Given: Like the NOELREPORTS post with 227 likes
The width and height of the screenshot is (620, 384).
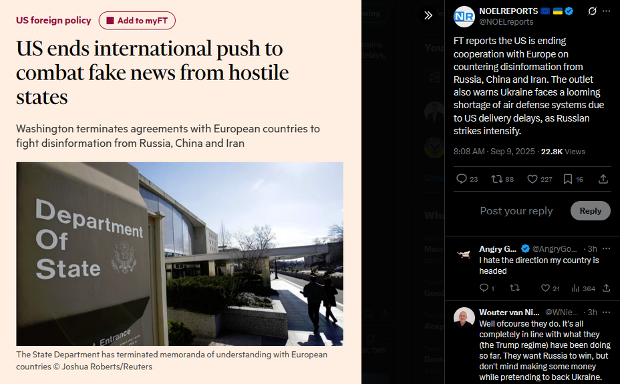Looking at the screenshot, I should coord(532,179).
